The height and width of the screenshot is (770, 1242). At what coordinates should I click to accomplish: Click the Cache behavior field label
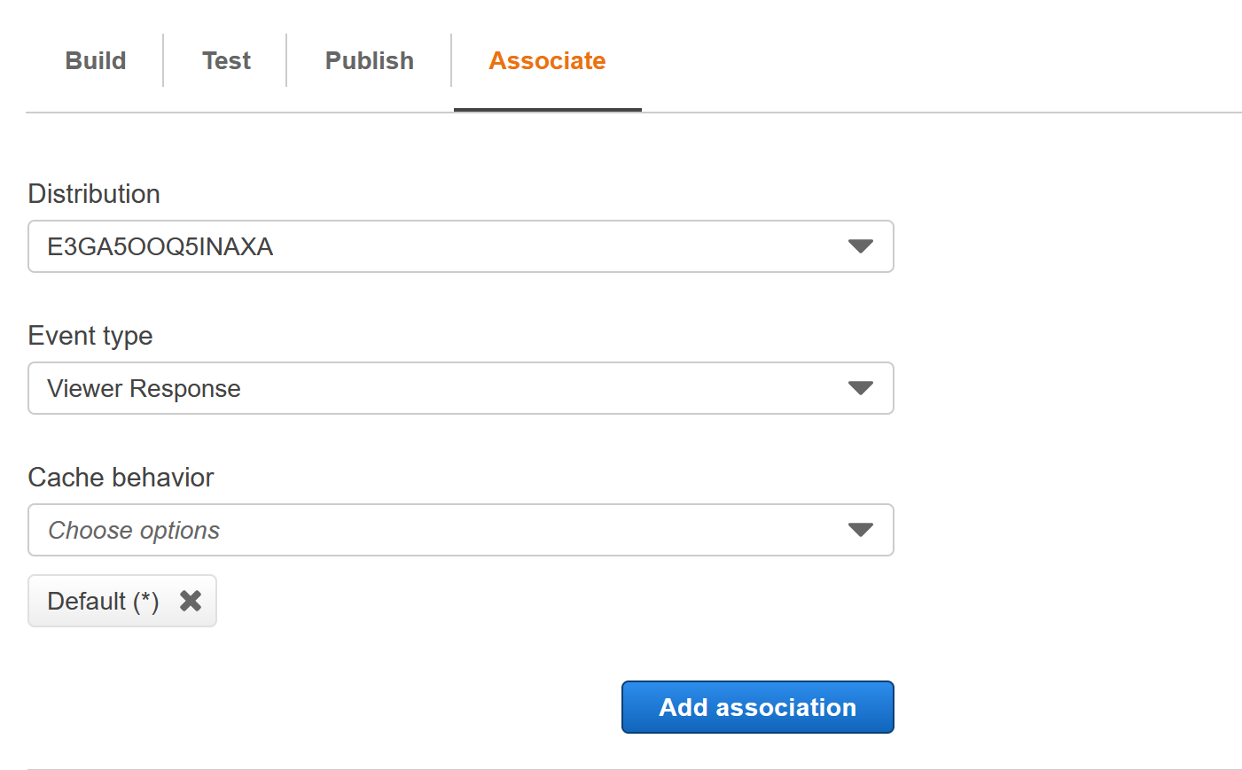(x=121, y=477)
